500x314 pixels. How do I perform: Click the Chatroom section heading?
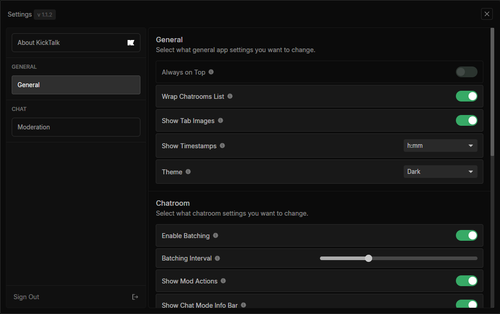click(173, 203)
